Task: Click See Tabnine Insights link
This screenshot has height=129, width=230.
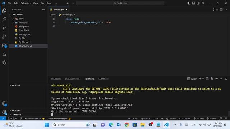Action: point(59,119)
